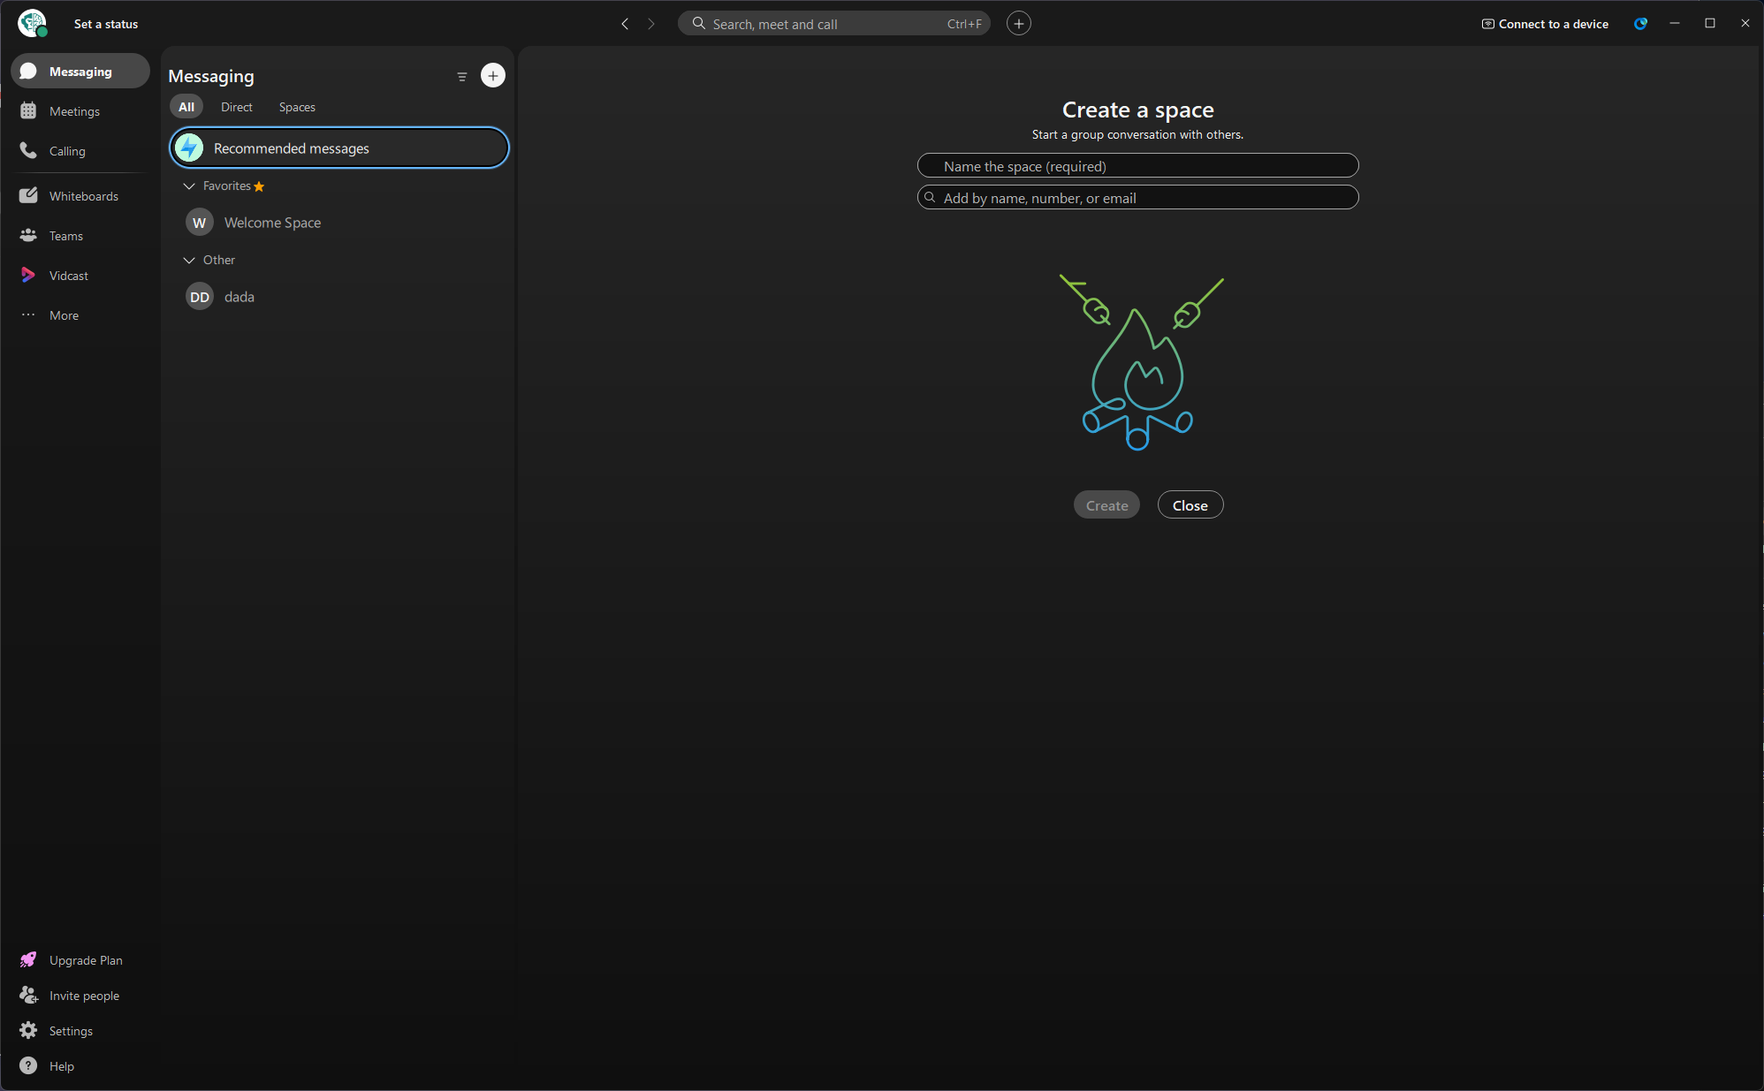Image resolution: width=1764 pixels, height=1091 pixels.
Task: Click the Close button in Create a space
Action: 1190,504
